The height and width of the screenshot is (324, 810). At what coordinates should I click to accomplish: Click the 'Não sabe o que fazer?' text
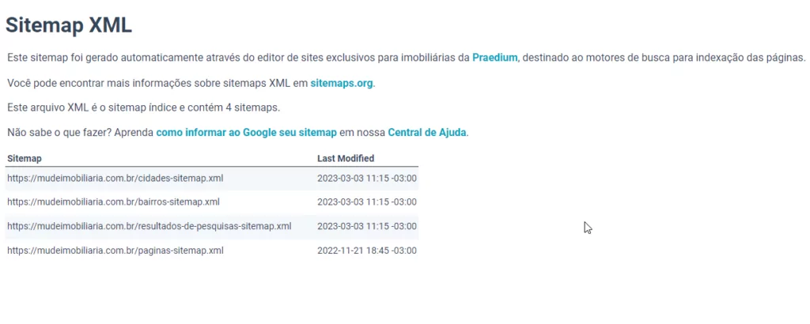(59, 132)
